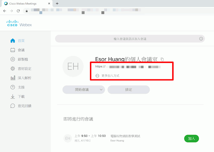Click the Cisco Webex logo
This screenshot has width=214, height=152.
[x=19, y=23]
